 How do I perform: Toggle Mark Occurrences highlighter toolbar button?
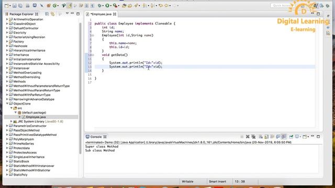[69, 6]
